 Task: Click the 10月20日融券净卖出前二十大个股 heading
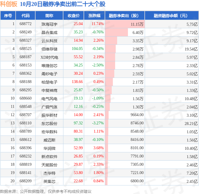pyautogui.click(x=63, y=4)
